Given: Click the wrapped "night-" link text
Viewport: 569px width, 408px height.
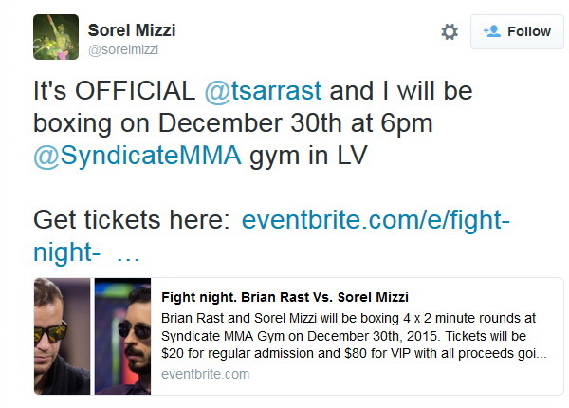Looking at the screenshot, I should (x=66, y=251).
